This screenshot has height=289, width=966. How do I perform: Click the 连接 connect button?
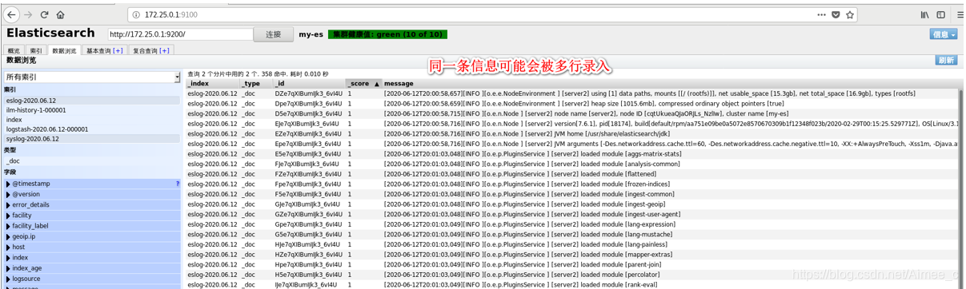pyautogui.click(x=274, y=34)
